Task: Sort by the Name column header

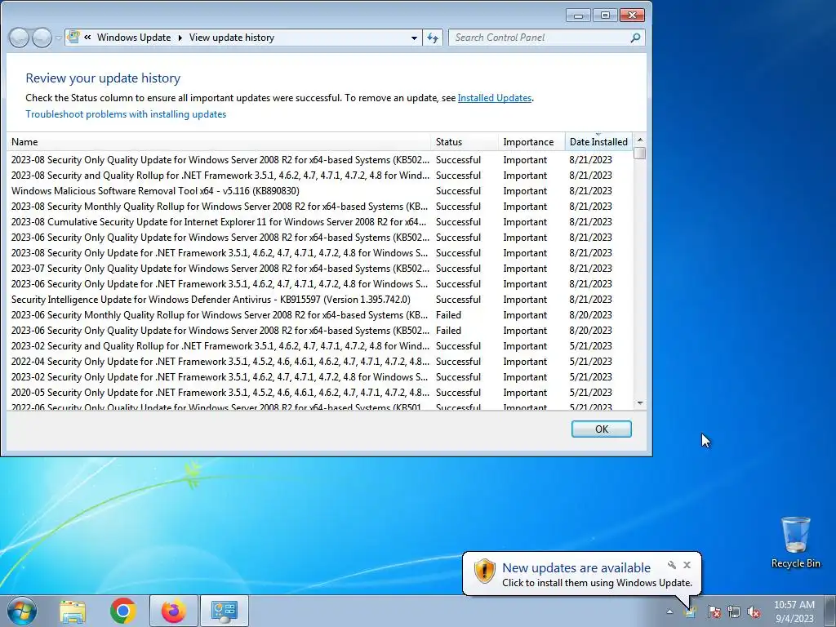Action: (219, 142)
